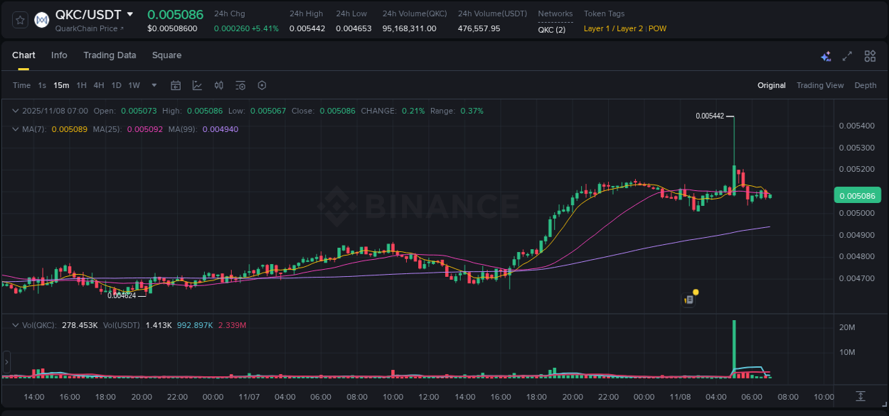Open the Square tab
The height and width of the screenshot is (416, 889).
(166, 55)
